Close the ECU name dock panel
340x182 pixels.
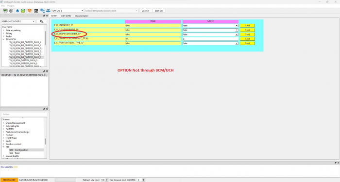tap(47, 16)
